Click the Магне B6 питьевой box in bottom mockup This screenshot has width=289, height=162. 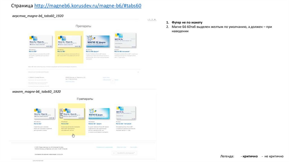126,113
